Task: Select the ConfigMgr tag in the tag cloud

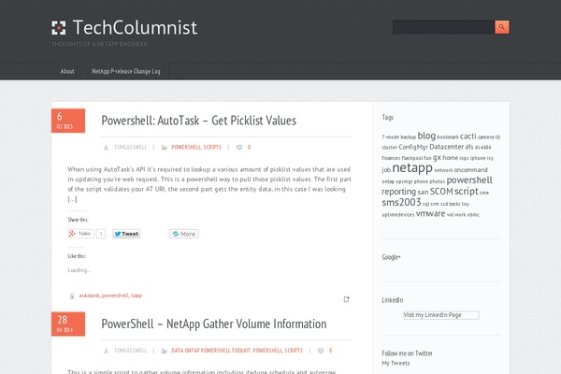Action: (x=413, y=147)
